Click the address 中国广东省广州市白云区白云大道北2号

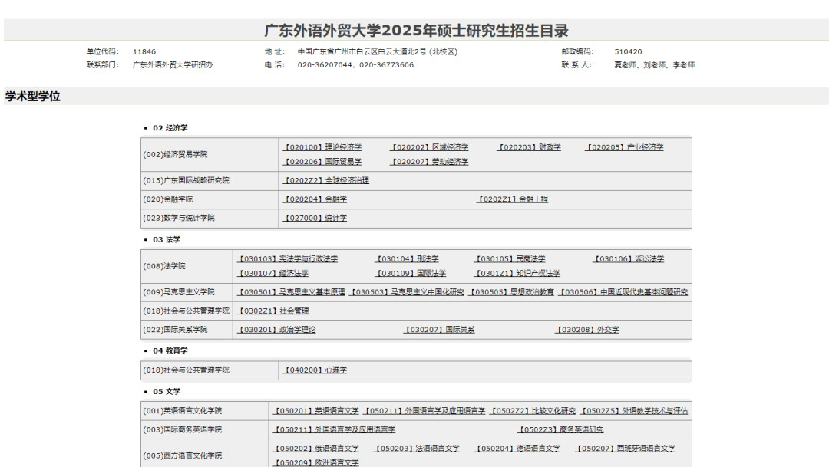point(362,52)
